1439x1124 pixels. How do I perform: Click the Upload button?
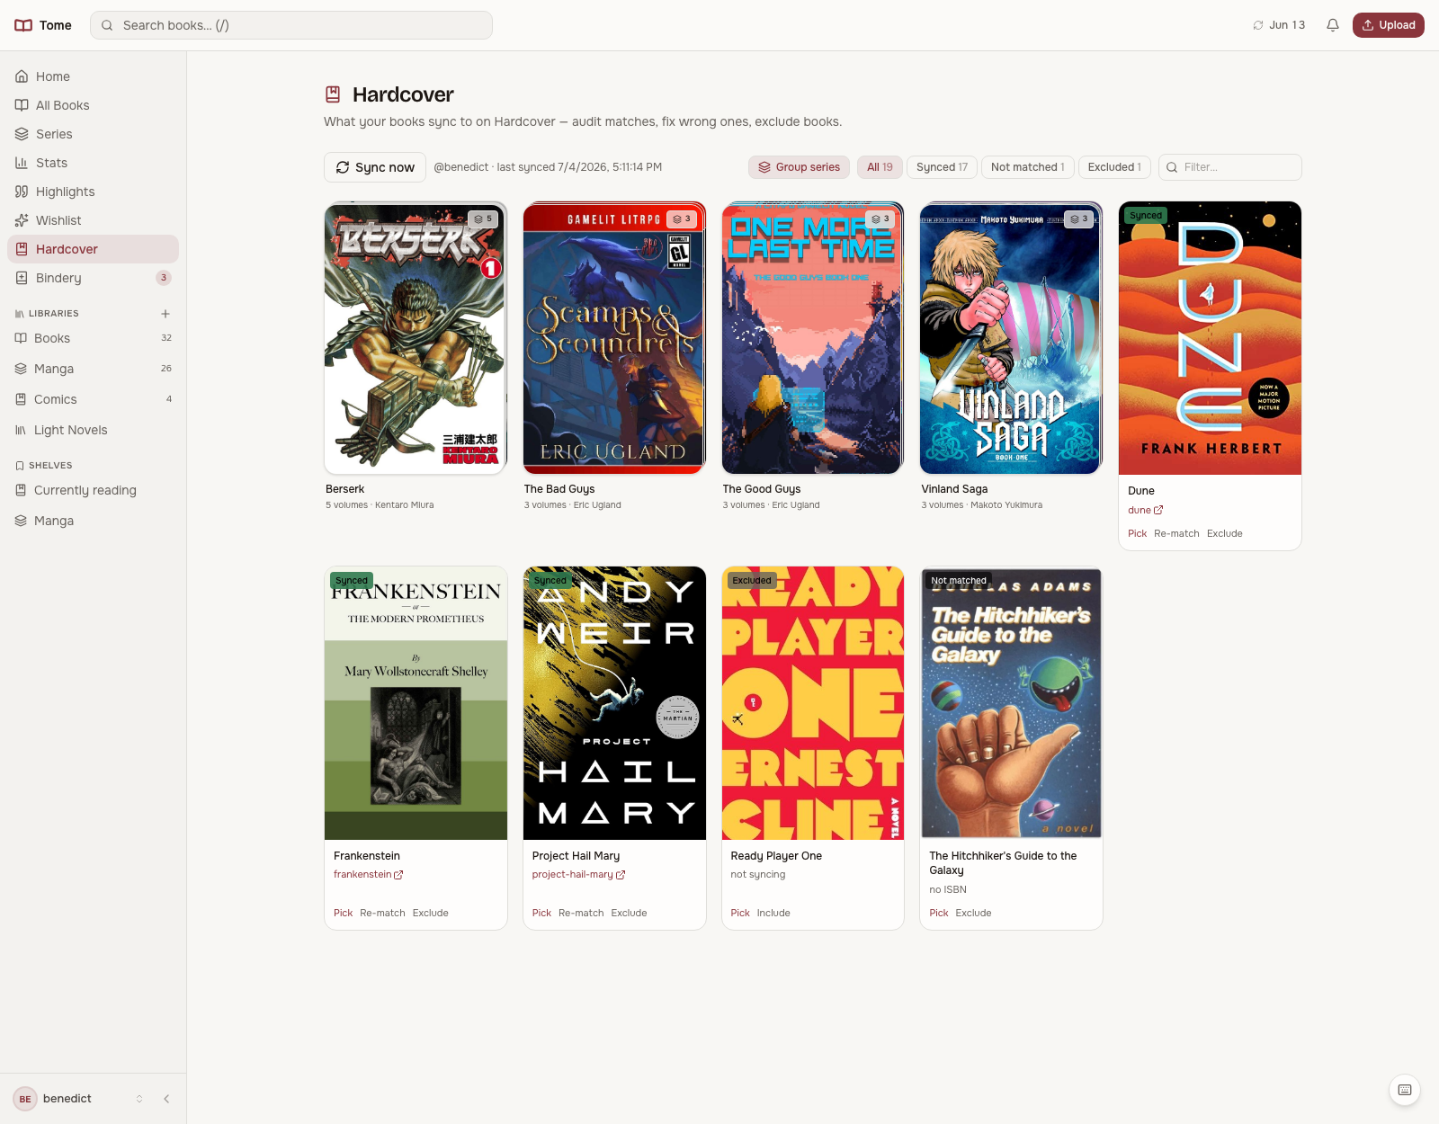click(1389, 25)
